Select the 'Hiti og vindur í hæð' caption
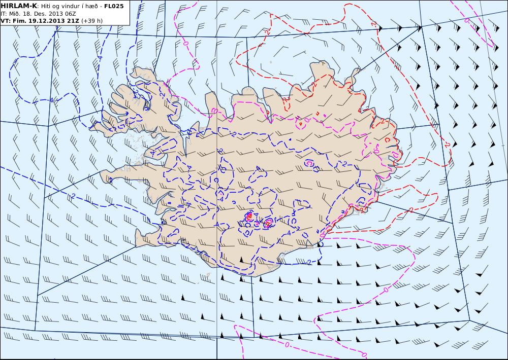Viewport: 508px width, 360px height. pyautogui.click(x=70, y=6)
